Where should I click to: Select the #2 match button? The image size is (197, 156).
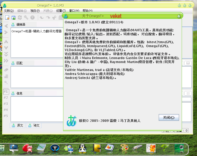pyautogui.click(x=6, y=98)
